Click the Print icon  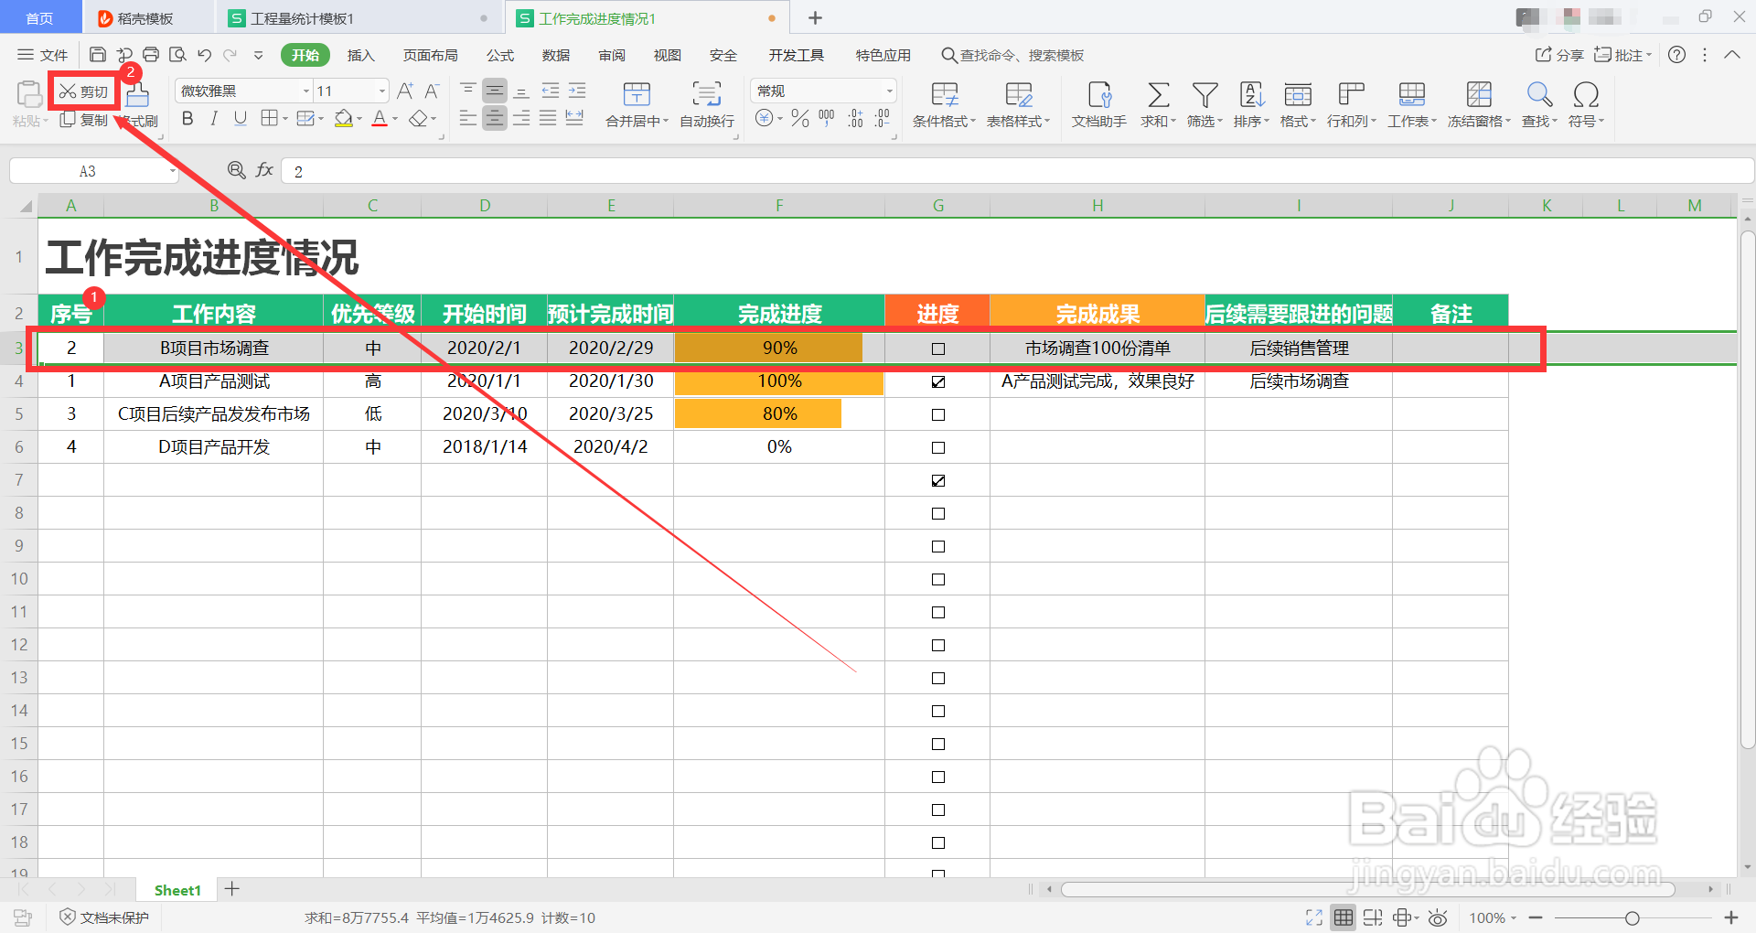pyautogui.click(x=151, y=55)
